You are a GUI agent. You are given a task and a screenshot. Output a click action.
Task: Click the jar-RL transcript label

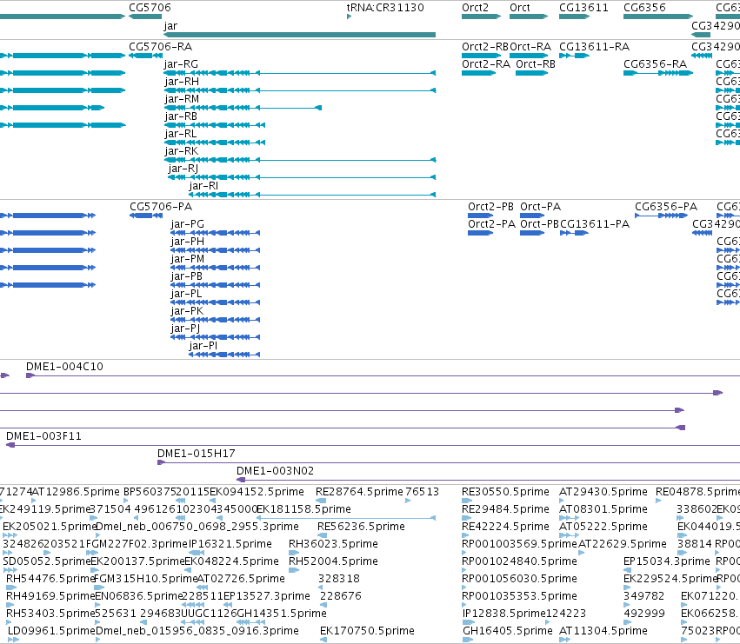pos(180,134)
